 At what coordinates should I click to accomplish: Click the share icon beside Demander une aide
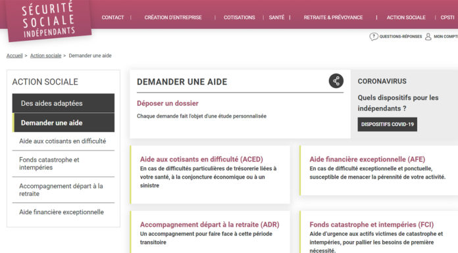(x=336, y=81)
